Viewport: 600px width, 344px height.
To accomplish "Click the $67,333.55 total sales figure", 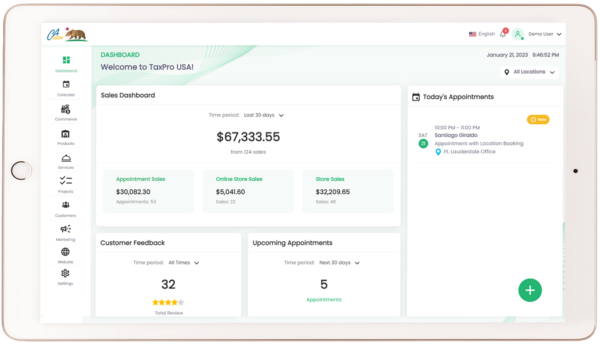I will click(248, 137).
